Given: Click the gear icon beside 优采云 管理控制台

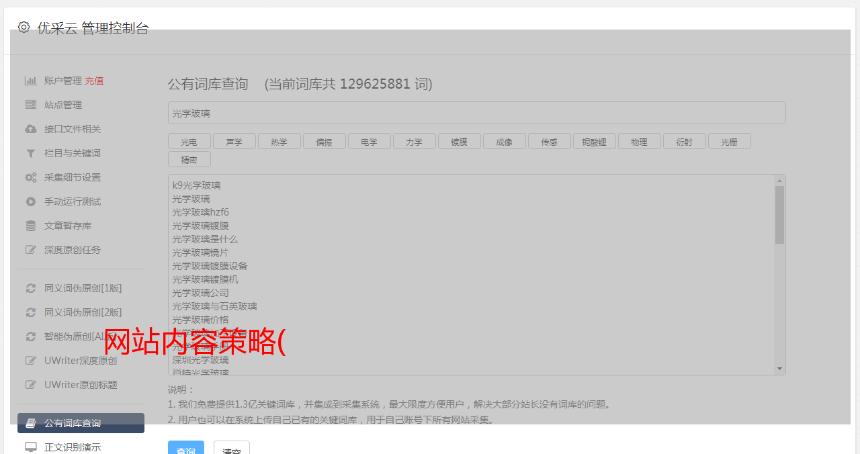Looking at the screenshot, I should 24,28.
